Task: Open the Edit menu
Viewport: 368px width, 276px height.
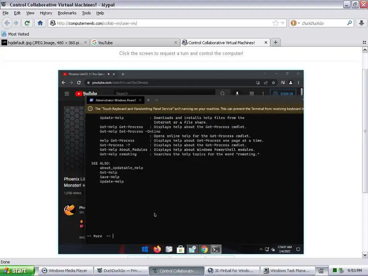Action: tap(17, 13)
